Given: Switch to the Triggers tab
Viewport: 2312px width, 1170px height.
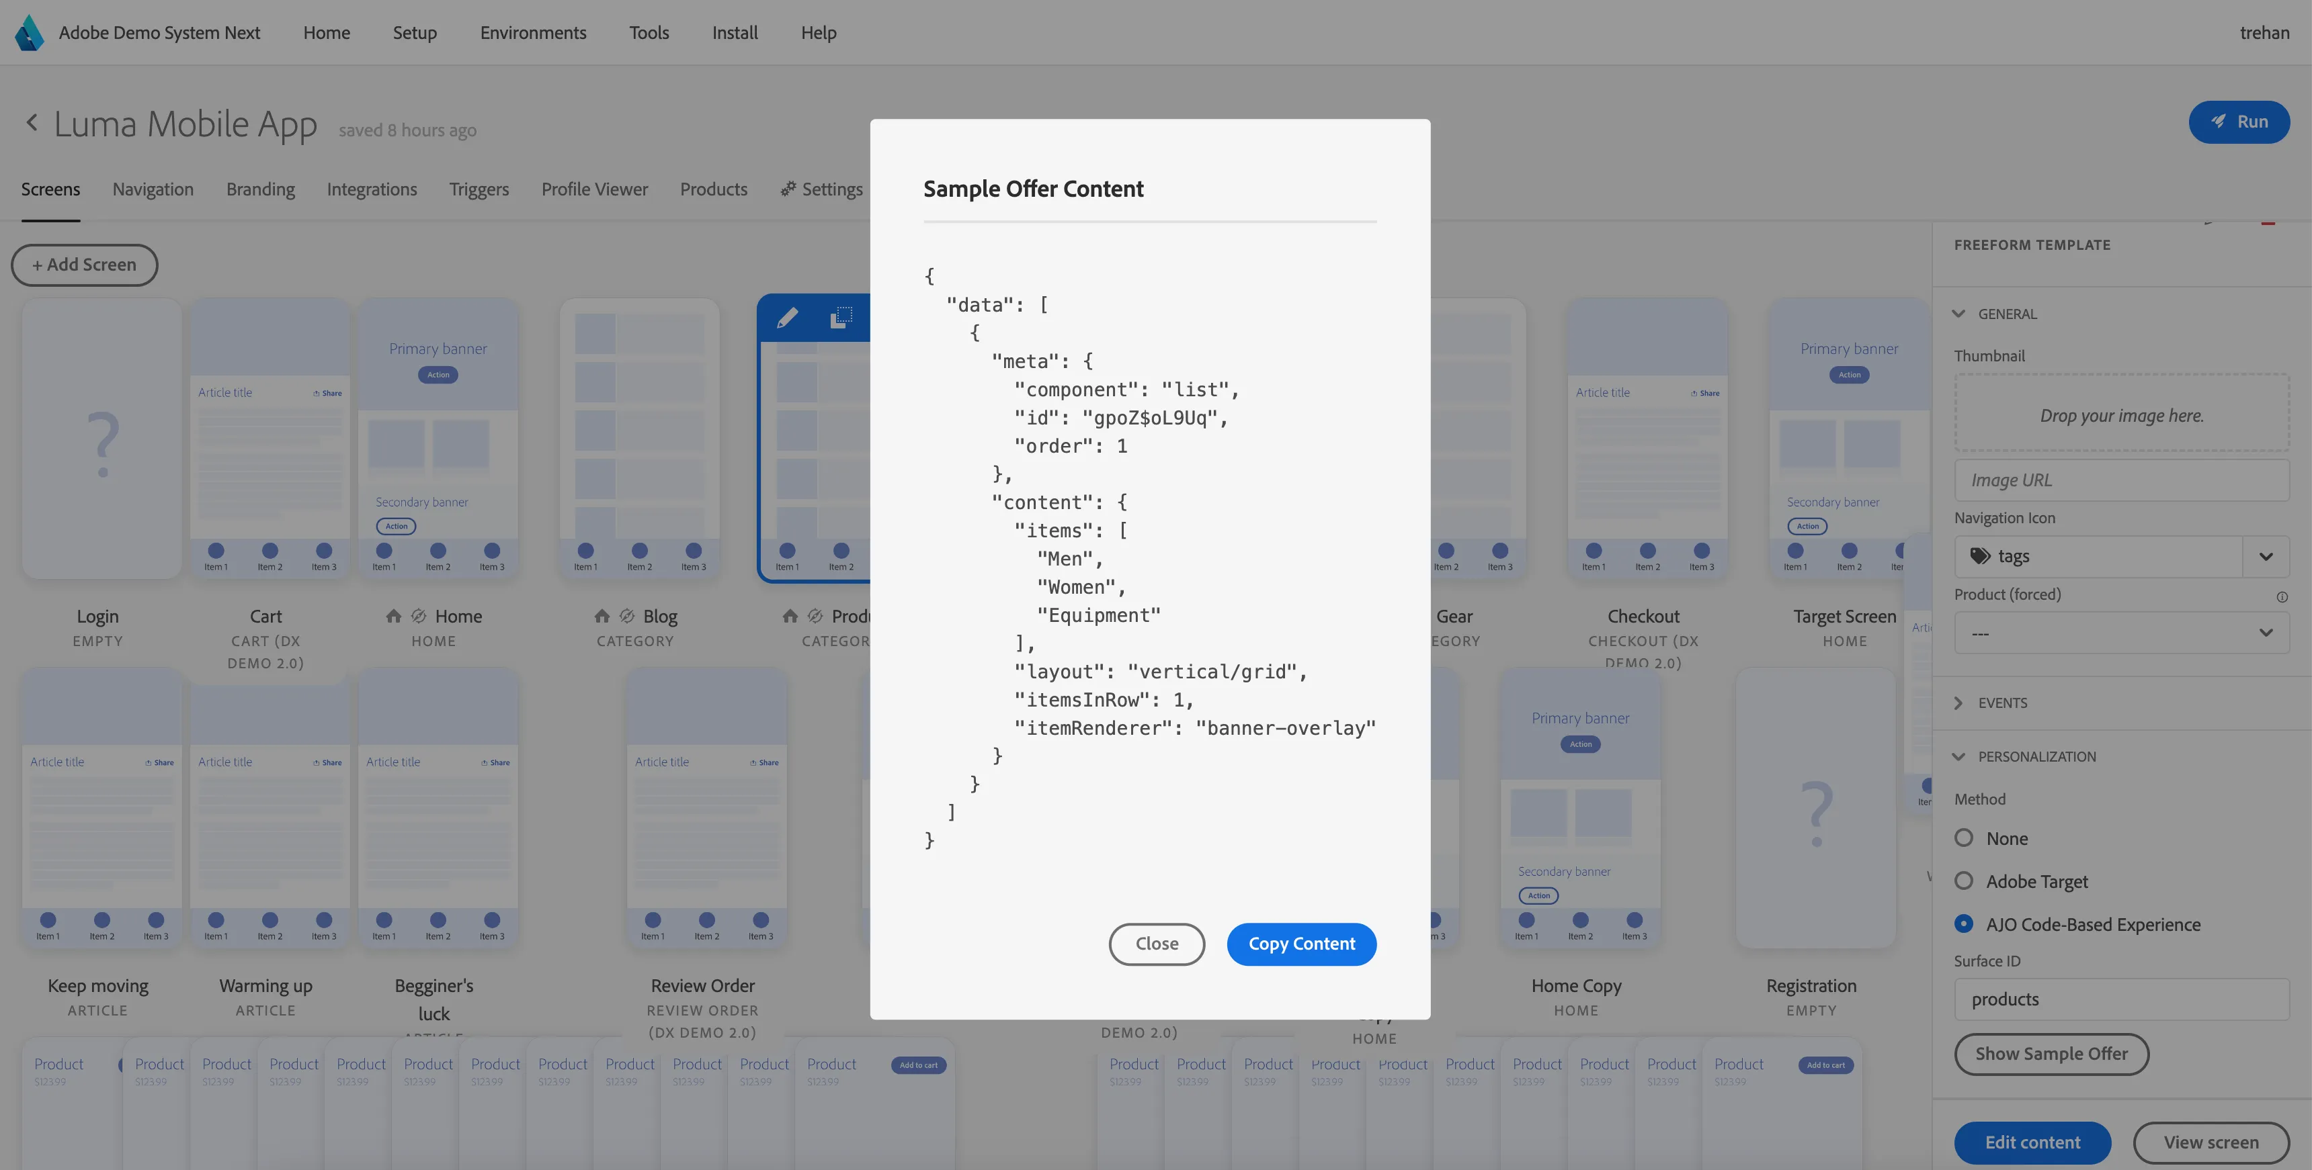Looking at the screenshot, I should click(x=479, y=189).
